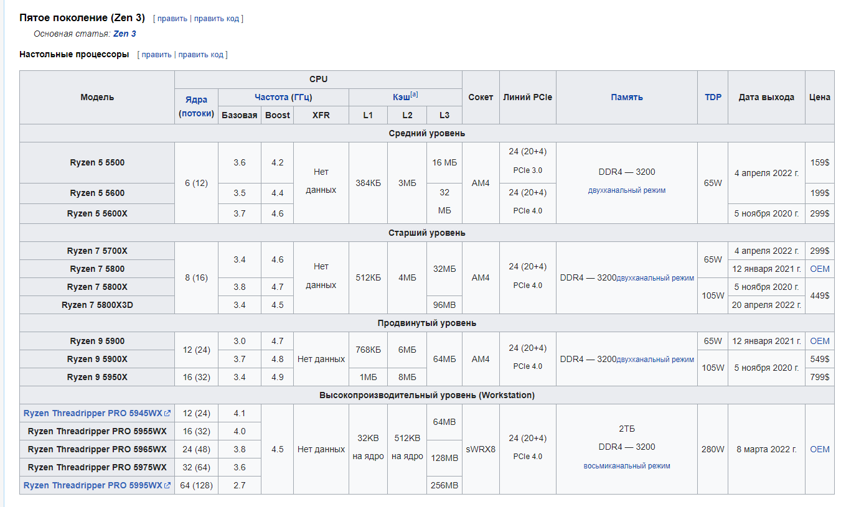Click 'править код' next to Пятое поколение heading
Viewport: 841px width, 507px height.
[217, 18]
